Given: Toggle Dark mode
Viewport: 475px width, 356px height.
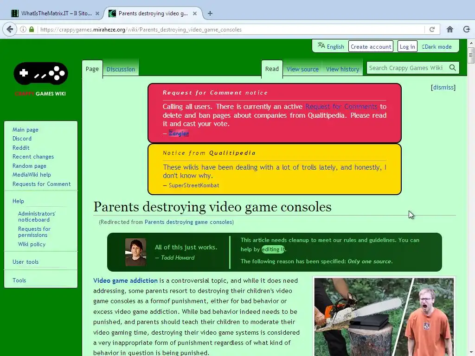Looking at the screenshot, I should [x=436, y=47].
